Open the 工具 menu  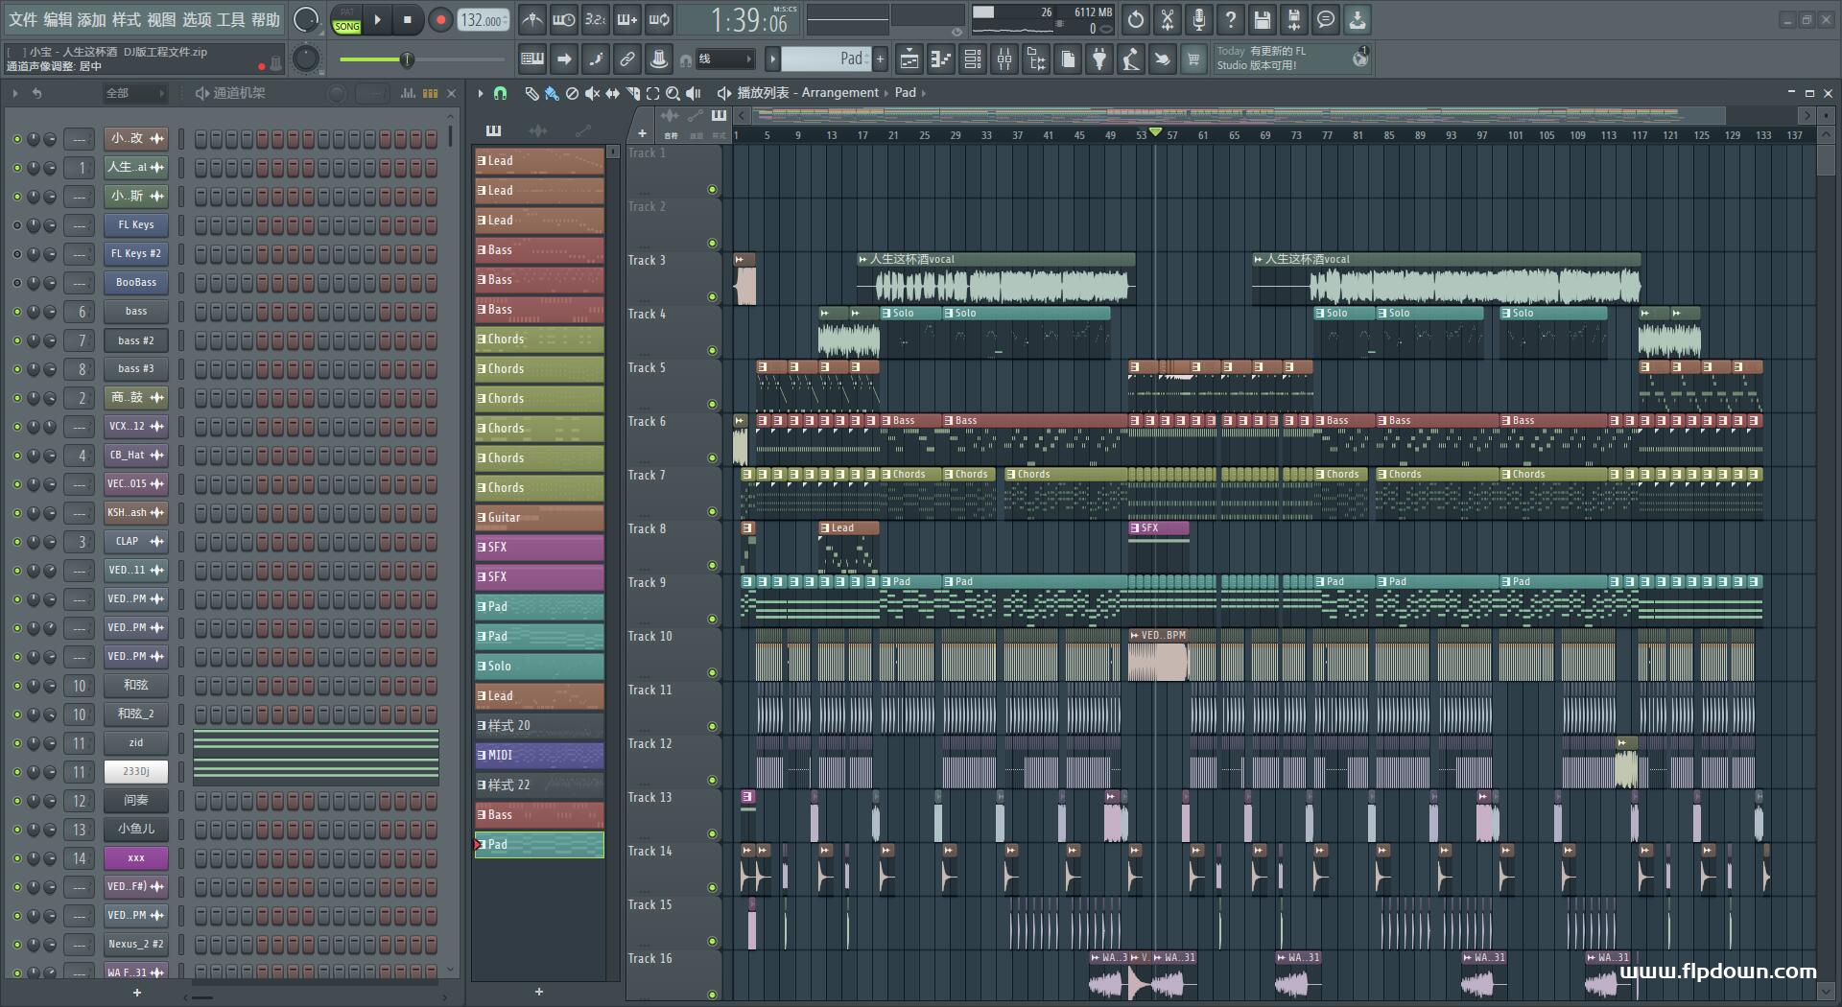click(230, 19)
